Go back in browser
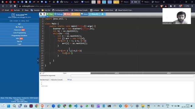The width and height of the screenshot is (195, 109). coord(3,6)
